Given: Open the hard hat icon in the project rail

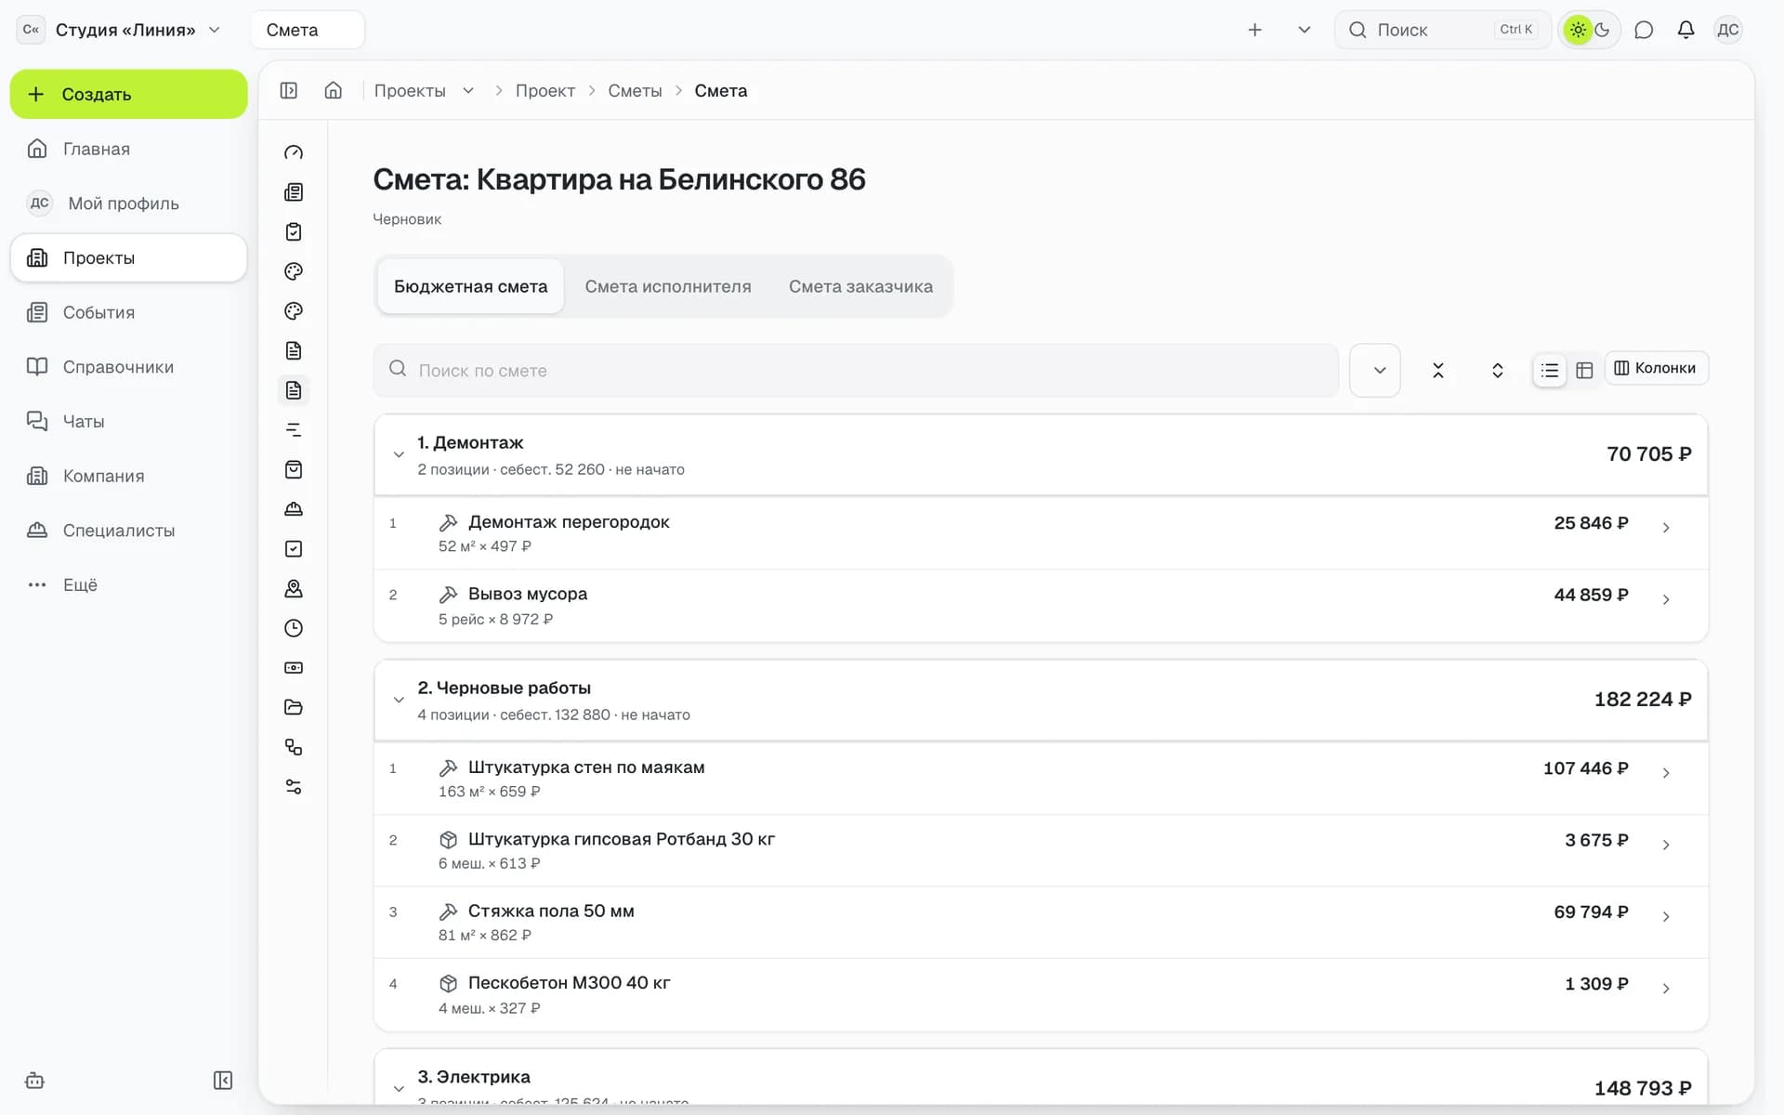Looking at the screenshot, I should pyautogui.click(x=294, y=509).
